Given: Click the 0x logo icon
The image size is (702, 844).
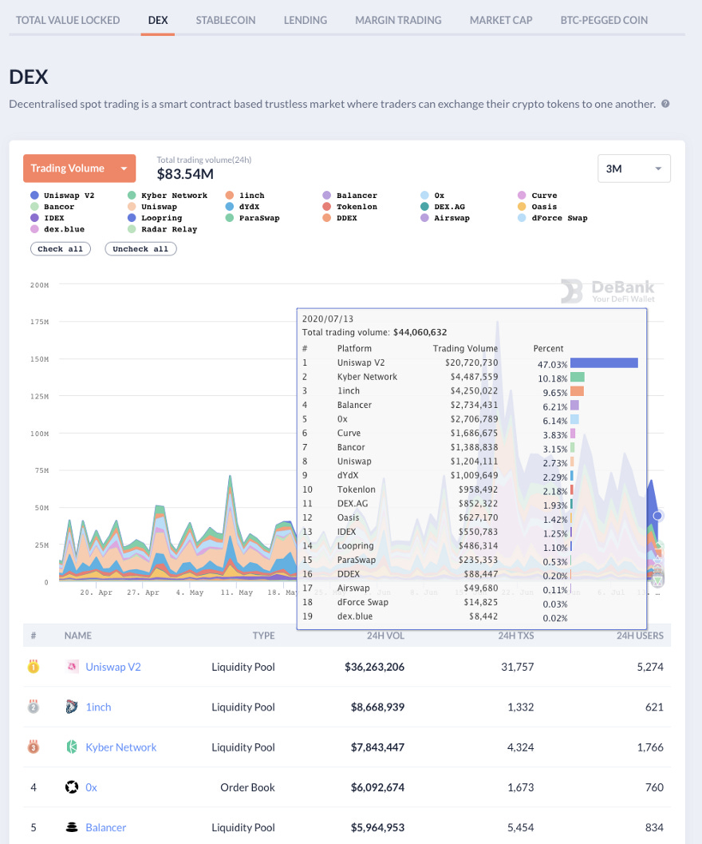Looking at the screenshot, I should [x=72, y=787].
